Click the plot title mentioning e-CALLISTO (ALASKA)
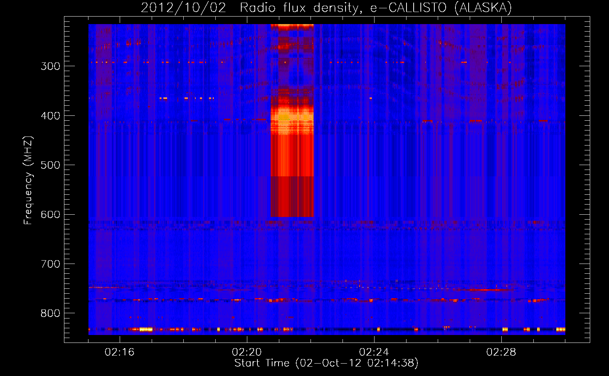This screenshot has width=609, height=376. pyautogui.click(x=326, y=8)
